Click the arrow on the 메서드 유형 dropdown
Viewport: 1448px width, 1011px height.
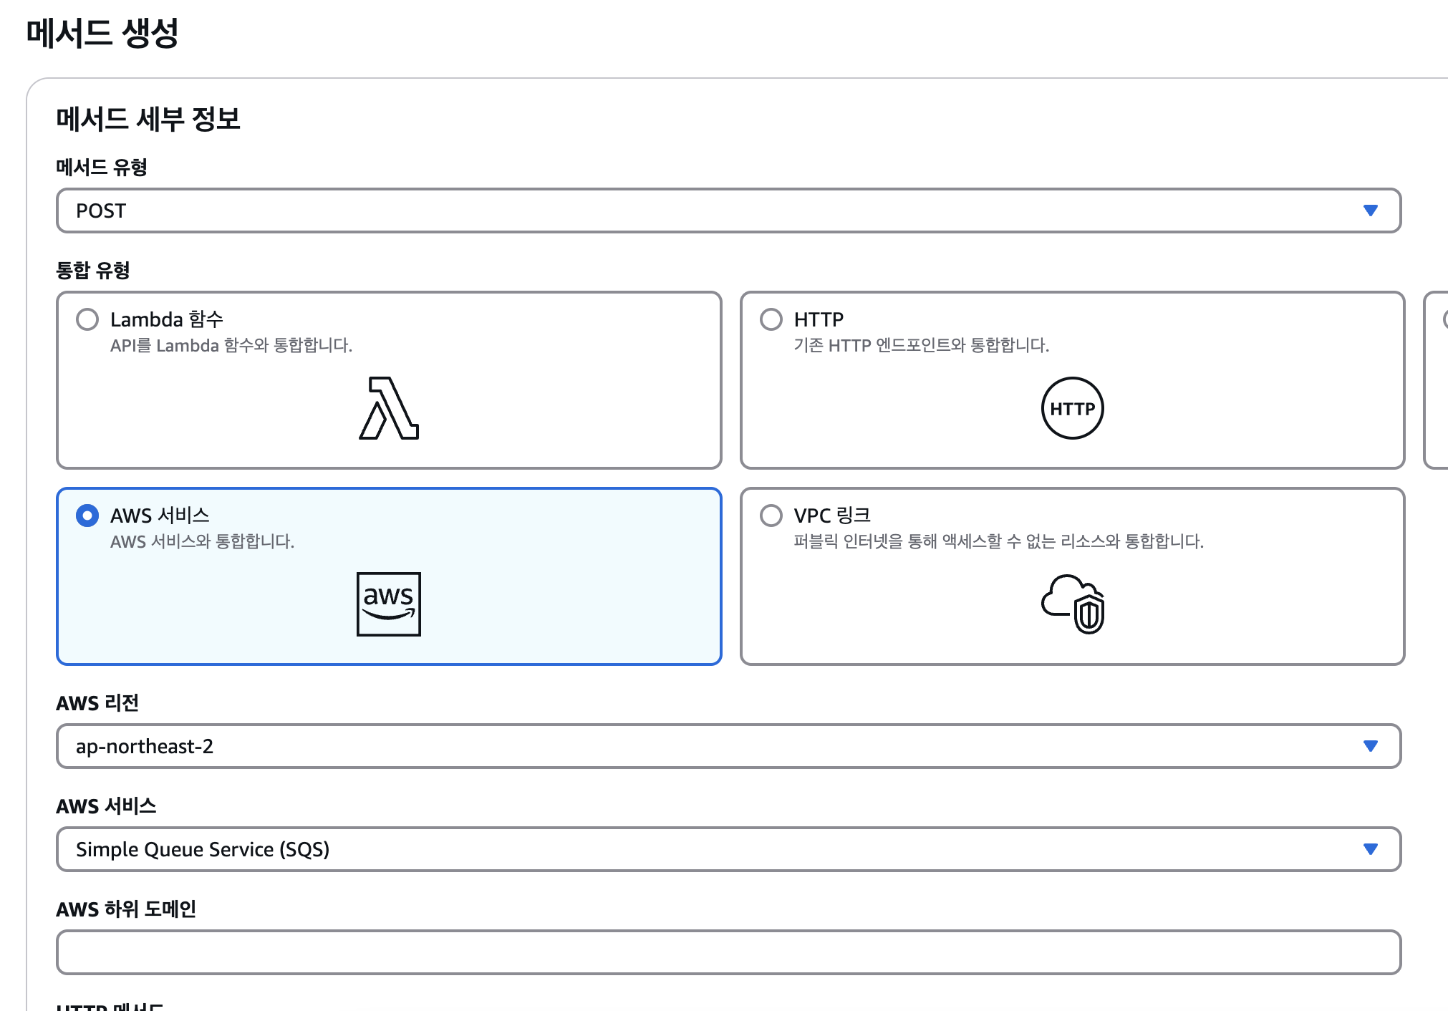[x=1371, y=211]
